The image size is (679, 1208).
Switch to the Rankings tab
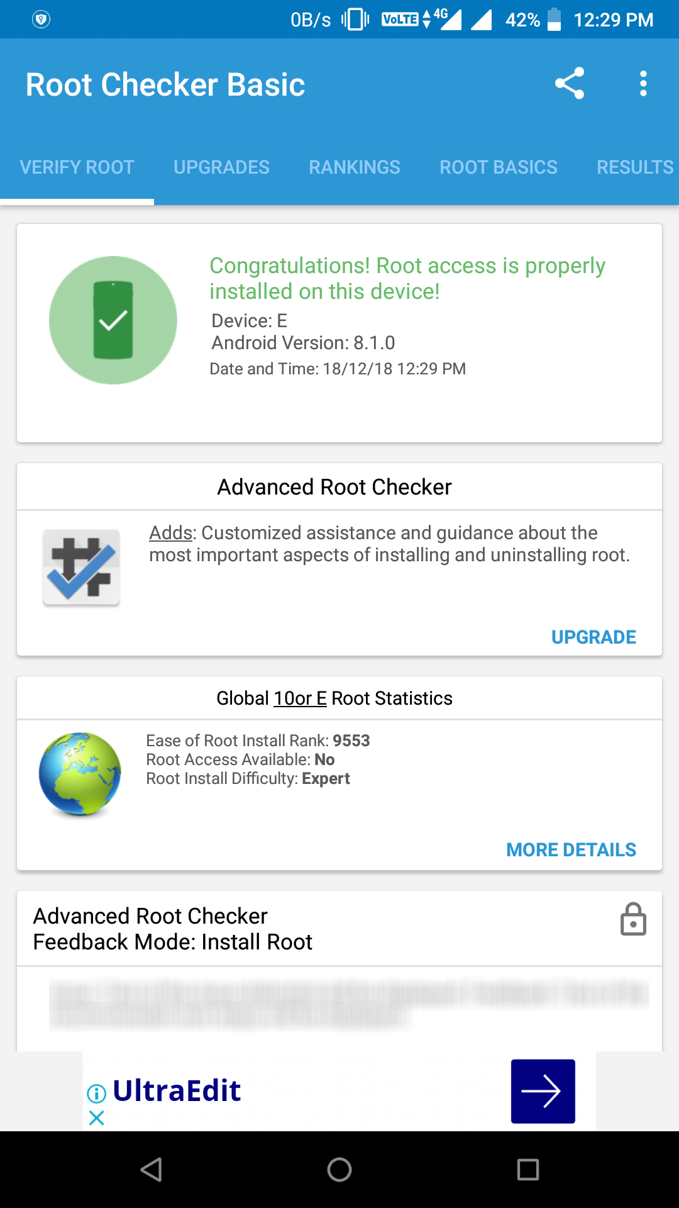(355, 167)
